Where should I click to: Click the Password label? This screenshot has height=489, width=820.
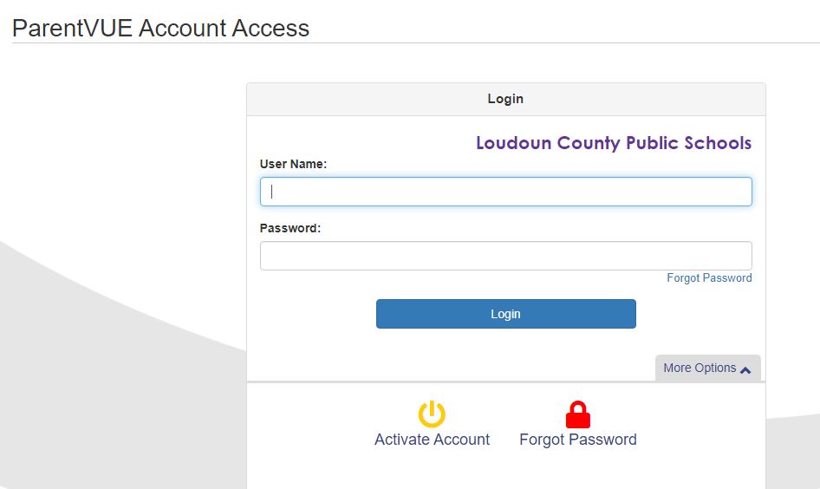pos(290,228)
